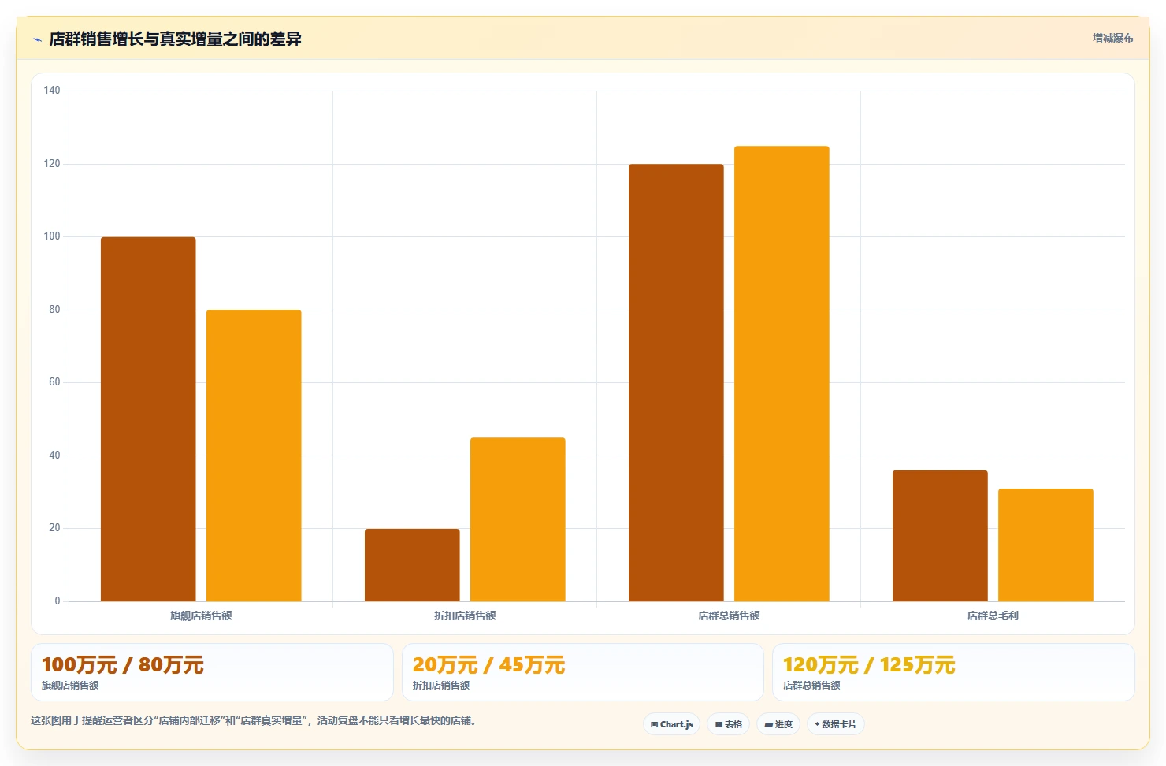Click the dark brown 店群总毛利 bar
Screen dimensions: 1166x766
click(940, 536)
